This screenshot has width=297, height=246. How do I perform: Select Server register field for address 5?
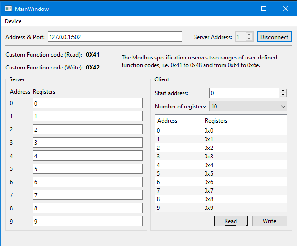click(87, 168)
